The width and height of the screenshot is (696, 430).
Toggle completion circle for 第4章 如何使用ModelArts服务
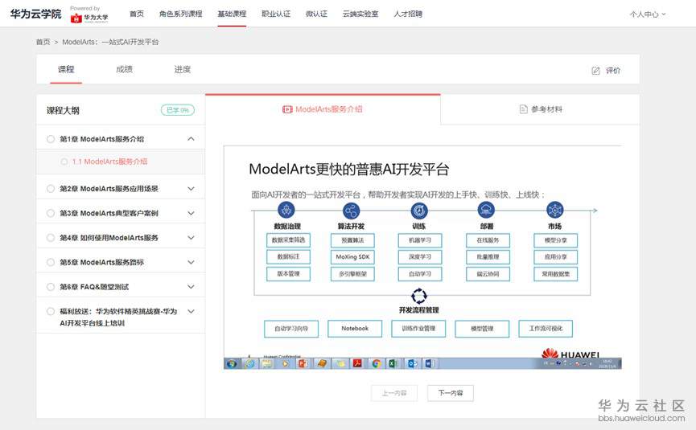click(x=51, y=238)
